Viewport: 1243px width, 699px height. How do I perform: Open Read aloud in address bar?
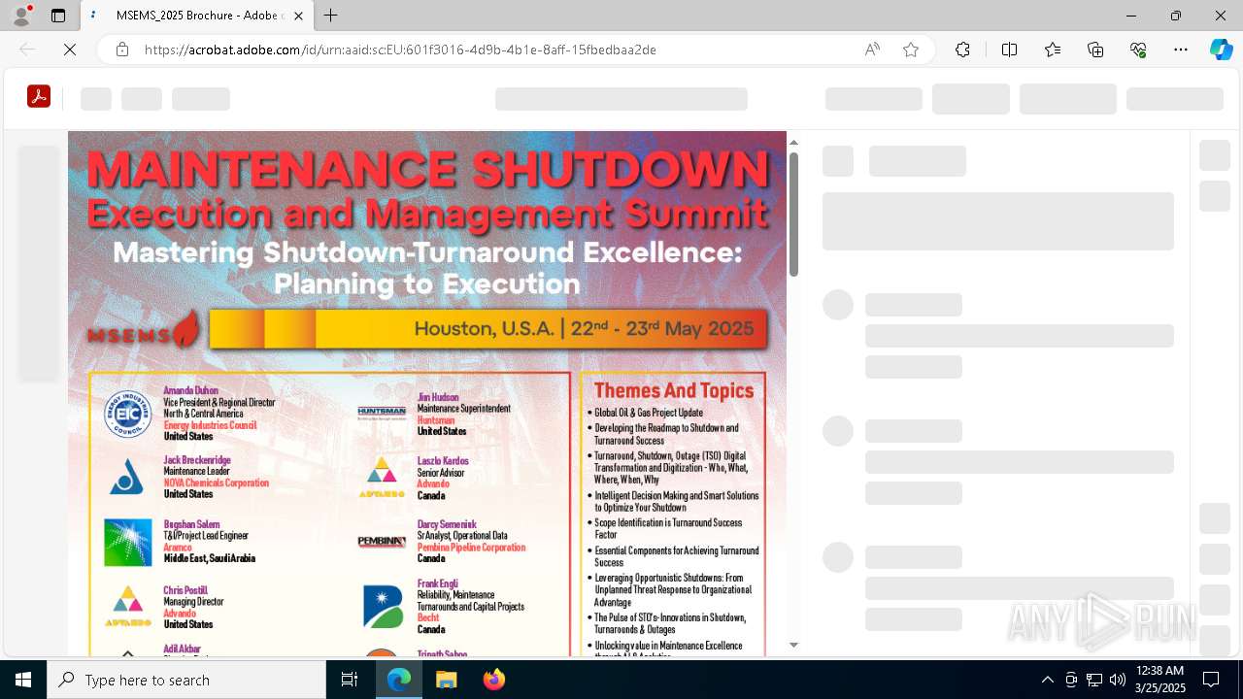pyautogui.click(x=872, y=50)
